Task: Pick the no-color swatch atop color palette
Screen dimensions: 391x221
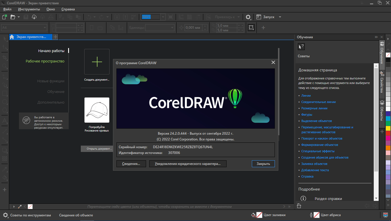Action: coord(388,55)
